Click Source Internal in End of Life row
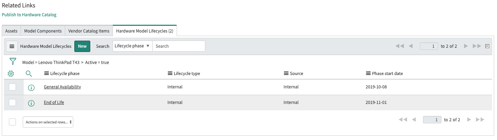497x140 pixels. coord(291,103)
